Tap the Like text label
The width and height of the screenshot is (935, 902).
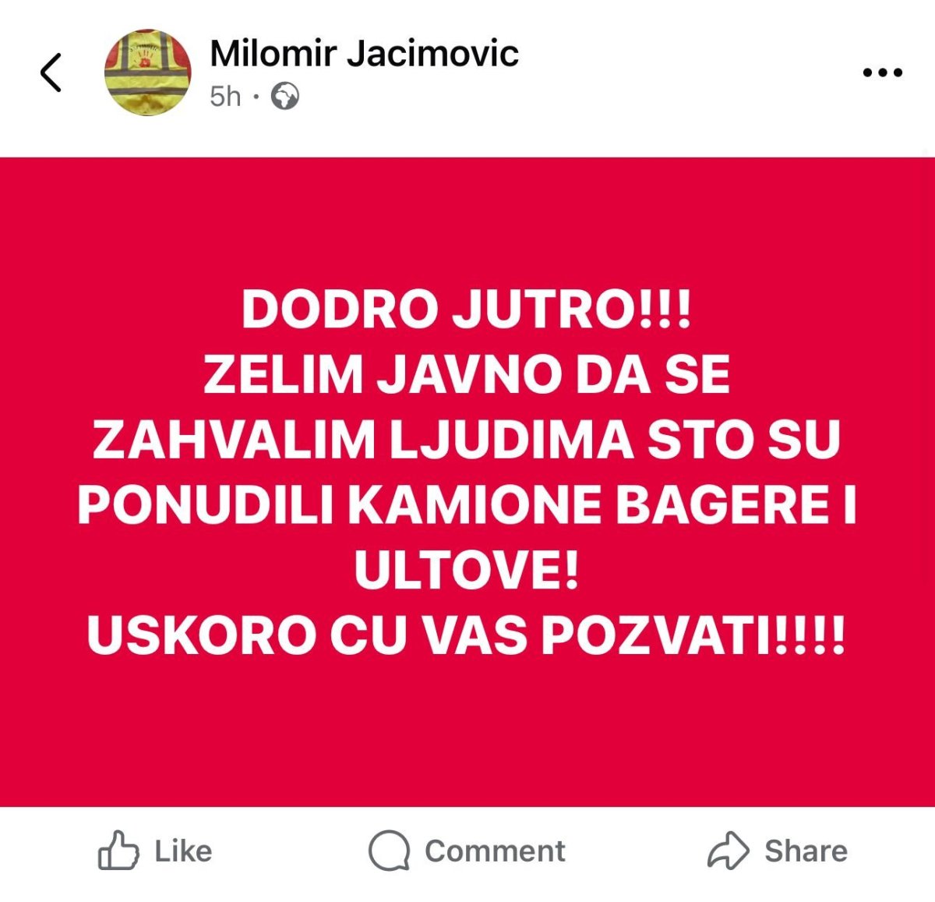click(183, 851)
